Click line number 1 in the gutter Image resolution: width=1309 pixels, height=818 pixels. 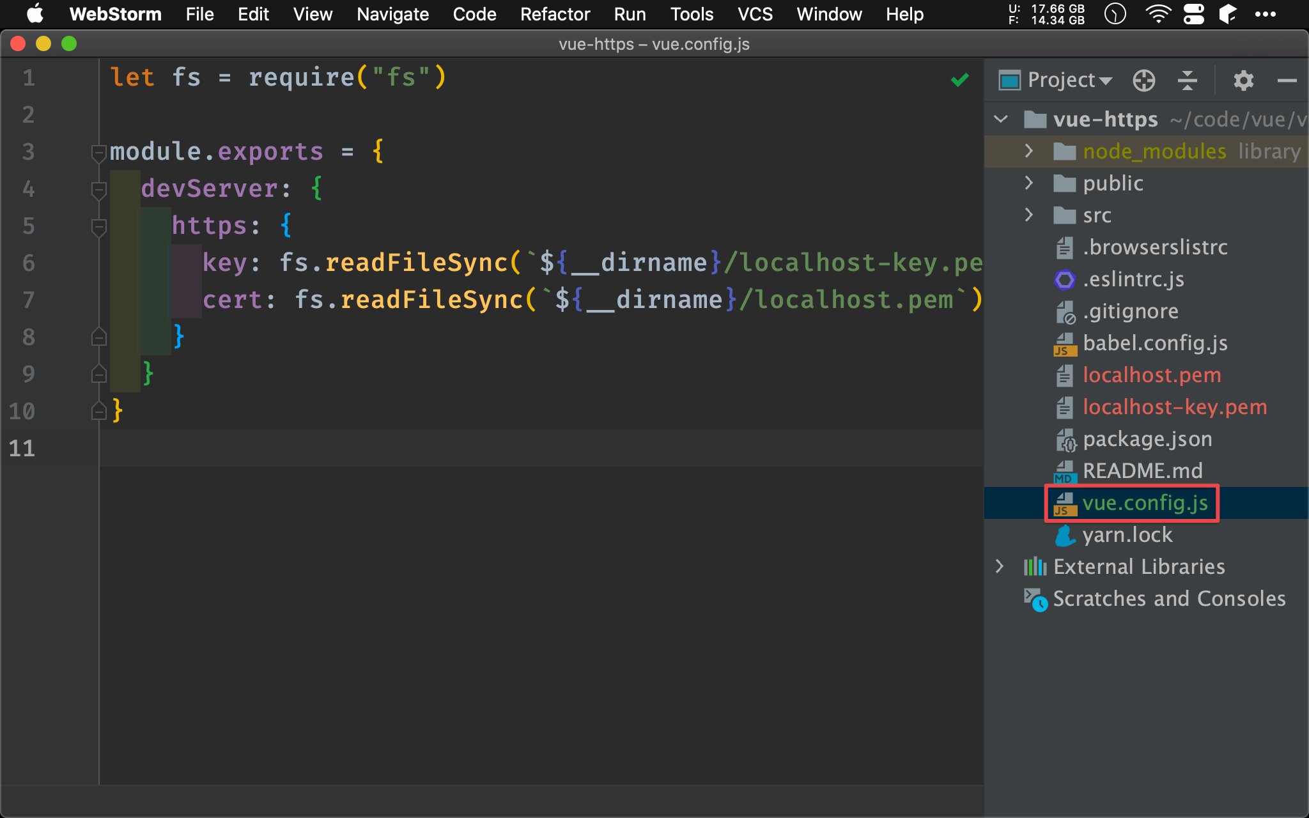[28, 78]
